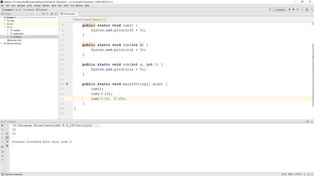Click line 22 sum(a: 10, b: 15) call
Viewport: 314px width, 176px height.
click(108, 99)
